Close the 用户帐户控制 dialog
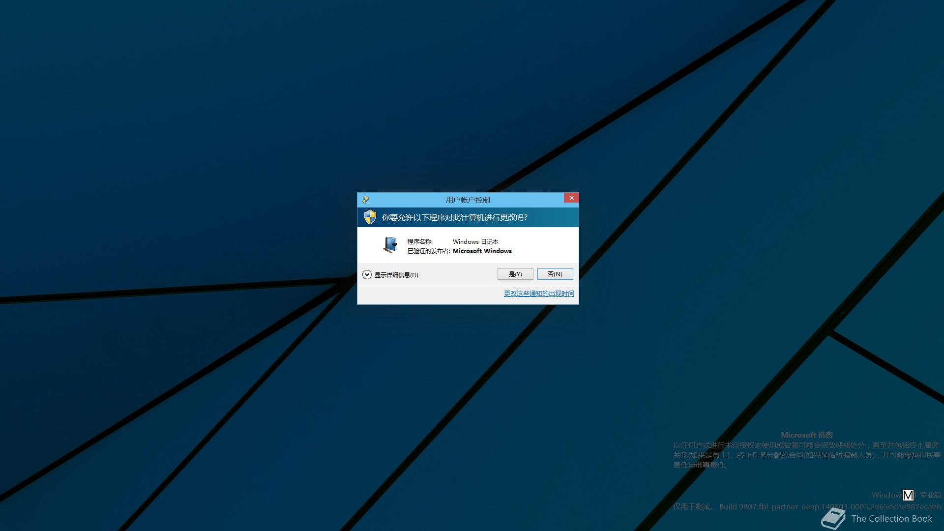This screenshot has height=531, width=944. point(571,198)
